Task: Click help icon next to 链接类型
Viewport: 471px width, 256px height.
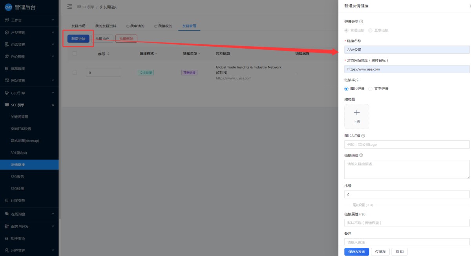Action: pos(361,22)
